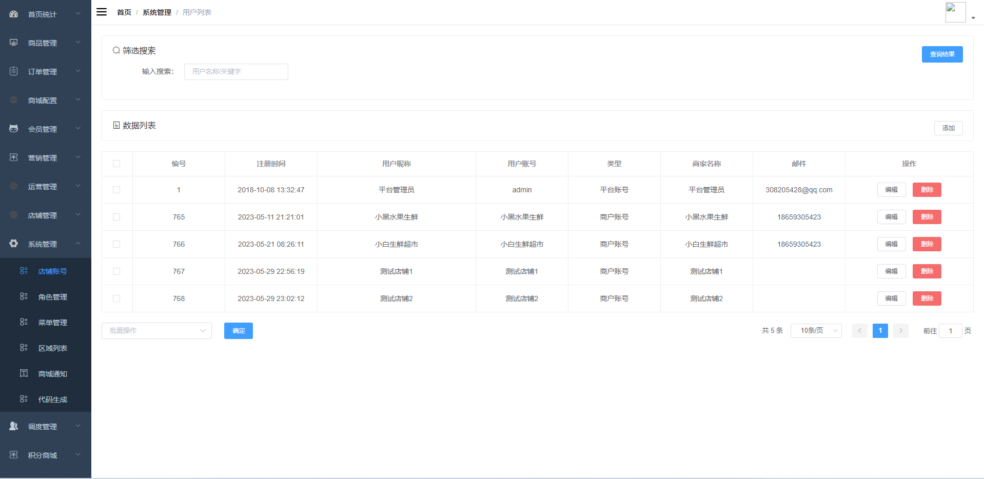This screenshot has height=479, width=984.
Task: Click the user icon beside 调度管理
Action: pos(14,426)
